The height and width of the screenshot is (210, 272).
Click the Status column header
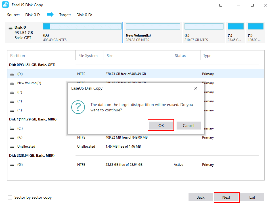(186, 56)
